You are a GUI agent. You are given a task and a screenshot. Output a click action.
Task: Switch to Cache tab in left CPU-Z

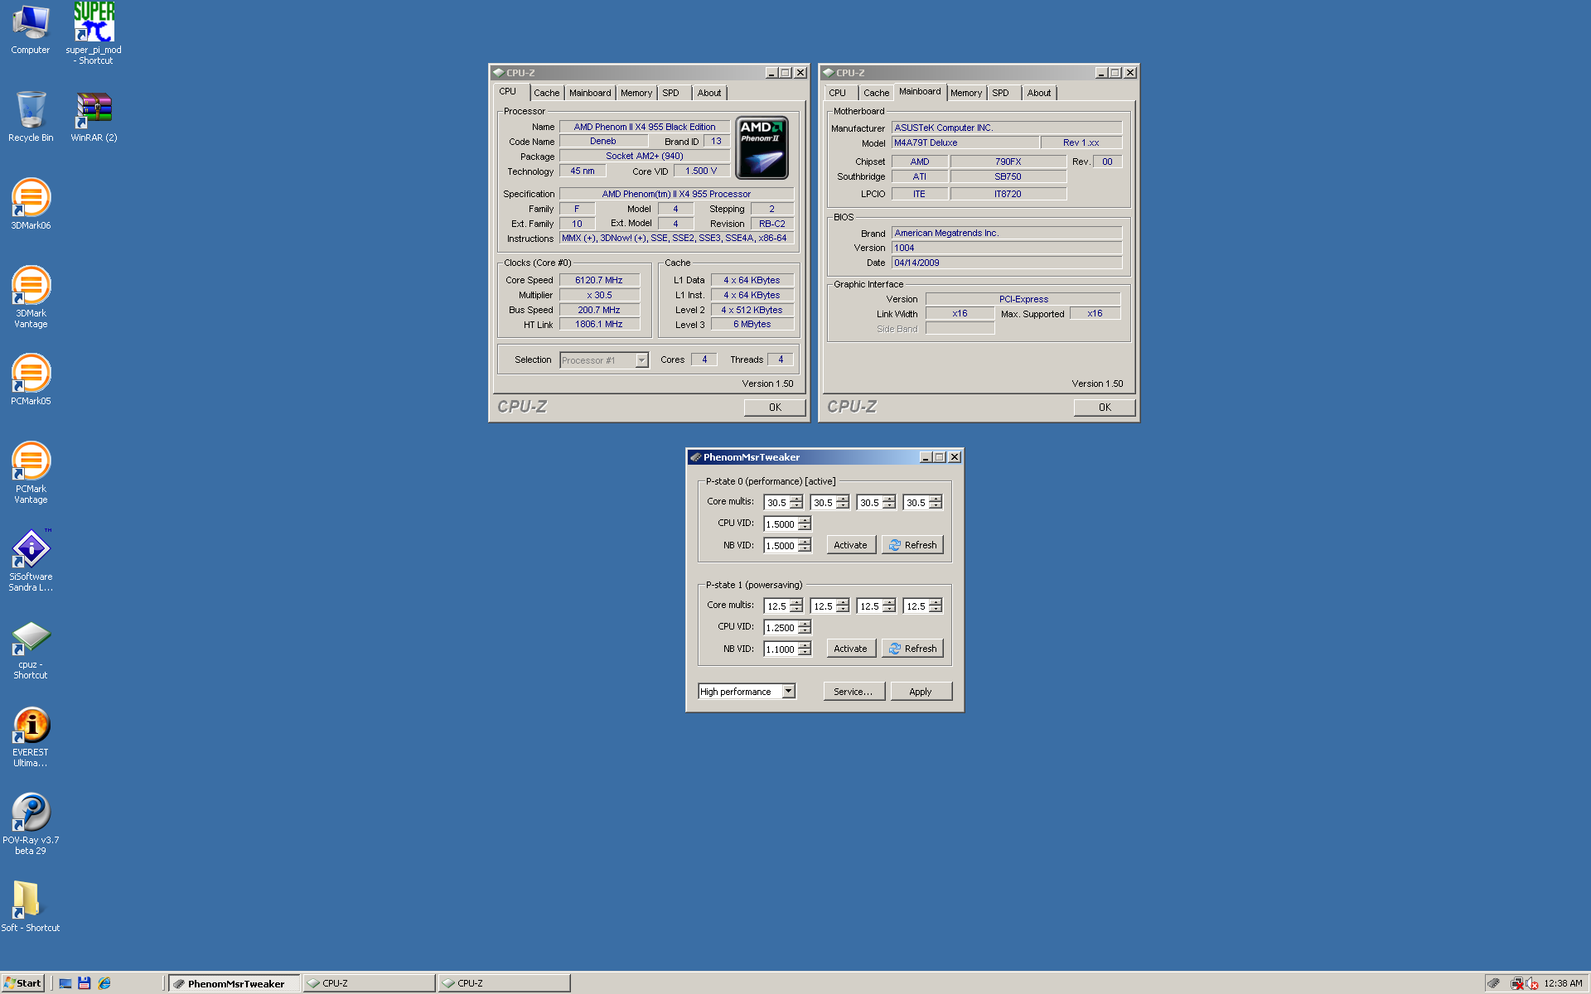tap(546, 93)
